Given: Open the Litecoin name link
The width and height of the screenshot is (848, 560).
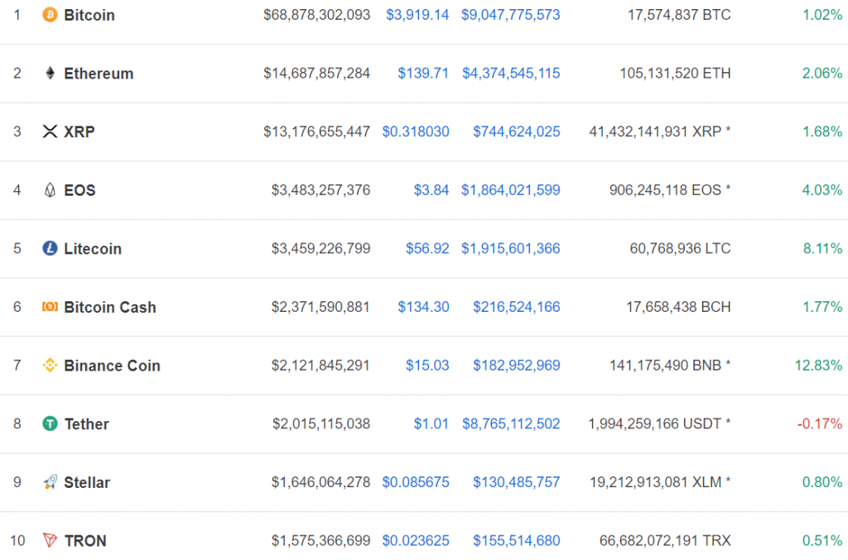Looking at the screenshot, I should click(93, 249).
